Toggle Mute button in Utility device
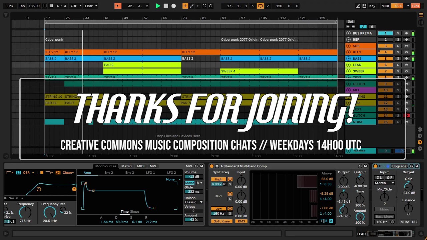The height and width of the screenshot is (240, 427). pyautogui.click(x=405, y=222)
